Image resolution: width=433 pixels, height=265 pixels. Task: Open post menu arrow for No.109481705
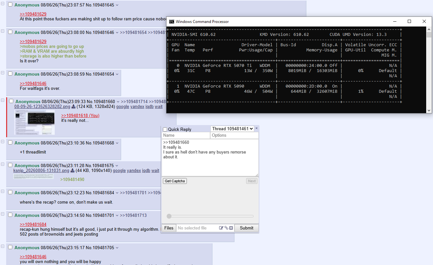pyautogui.click(x=117, y=248)
